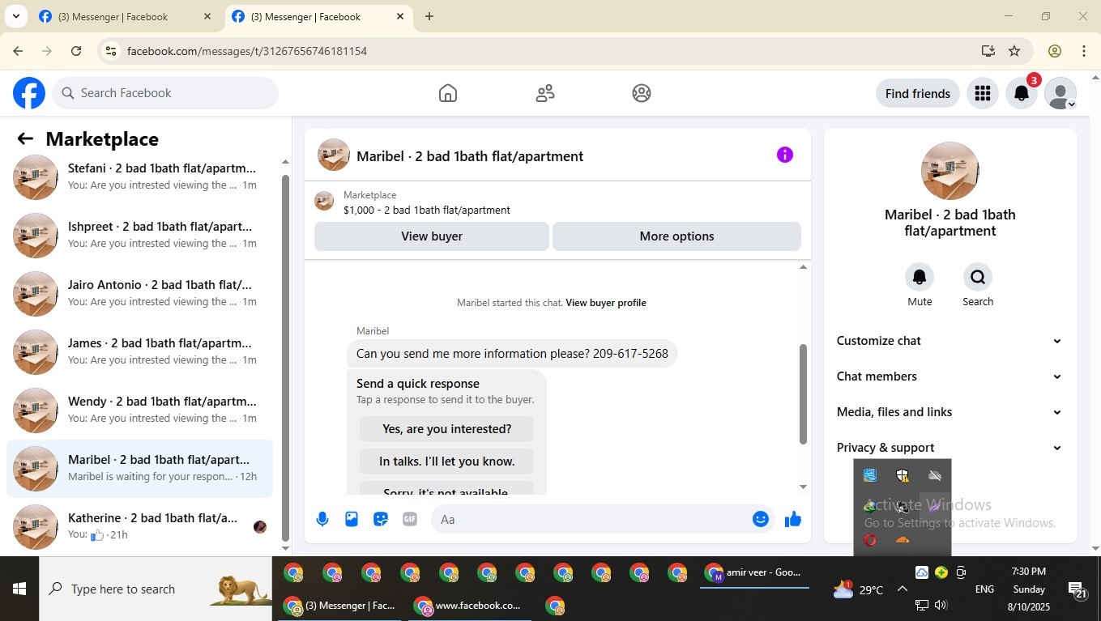Open the Facebook Home icon
The width and height of the screenshot is (1101, 621).
coord(448,93)
